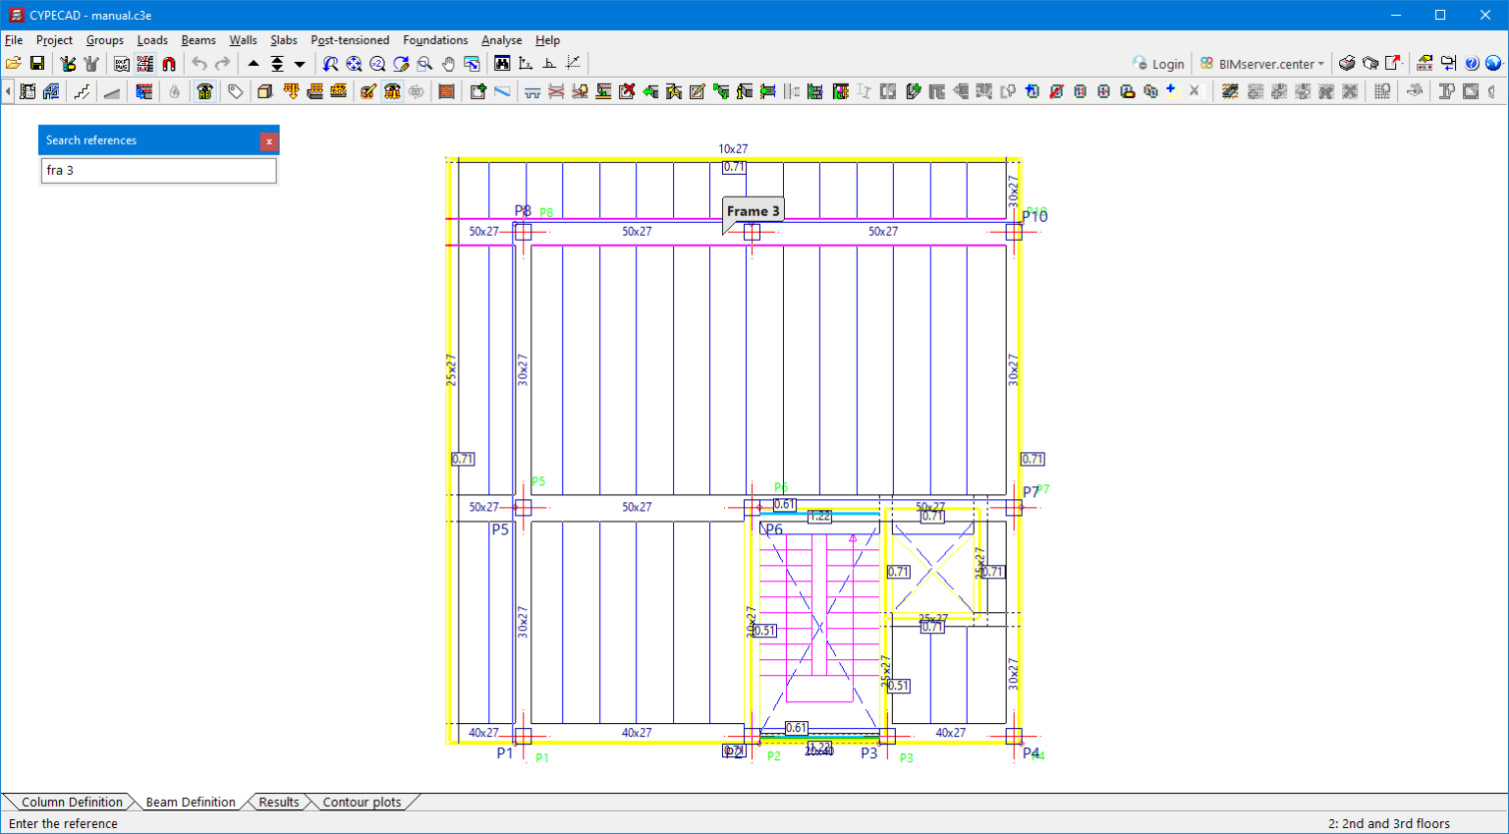Select the Pan hand tool
Viewport: 1509px width, 834px height.
(x=448, y=64)
